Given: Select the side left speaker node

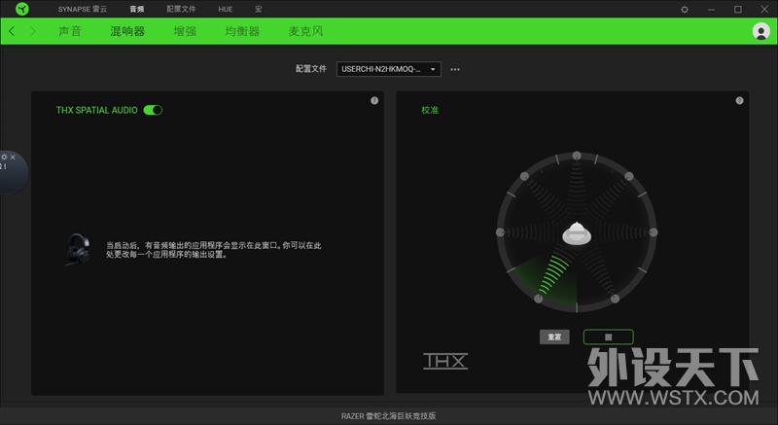Looking at the screenshot, I should [x=500, y=232].
